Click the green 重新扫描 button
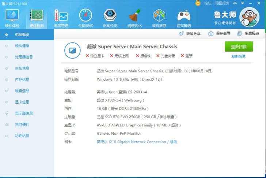This screenshot has width=266, height=178. 239,47
